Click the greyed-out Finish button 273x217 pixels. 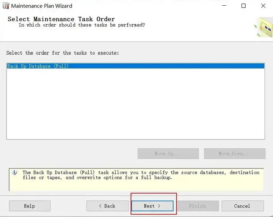point(197,206)
